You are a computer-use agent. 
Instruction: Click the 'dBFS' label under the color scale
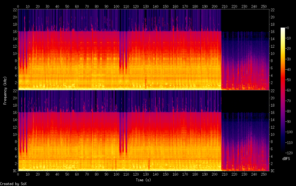pyautogui.click(x=286, y=159)
